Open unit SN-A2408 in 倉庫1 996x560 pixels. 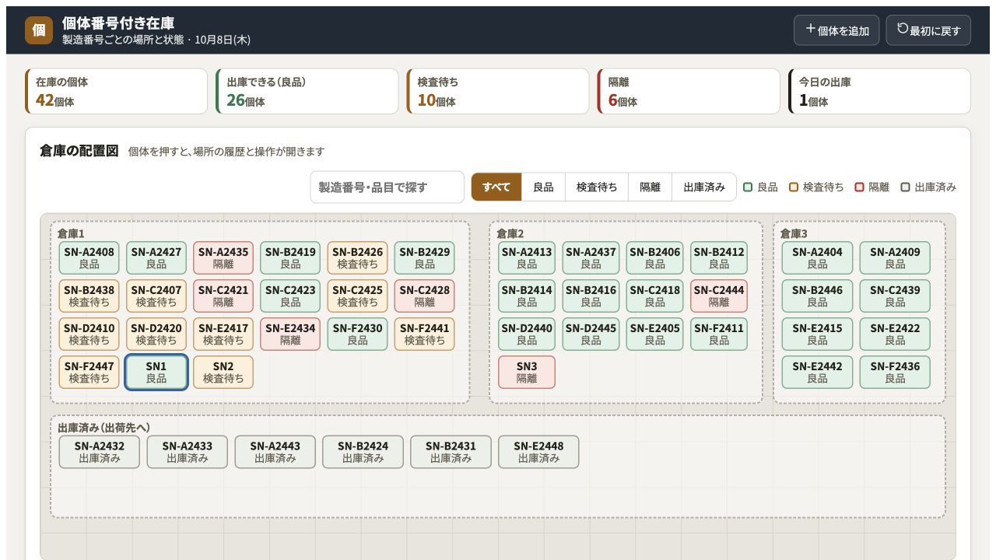tap(89, 257)
